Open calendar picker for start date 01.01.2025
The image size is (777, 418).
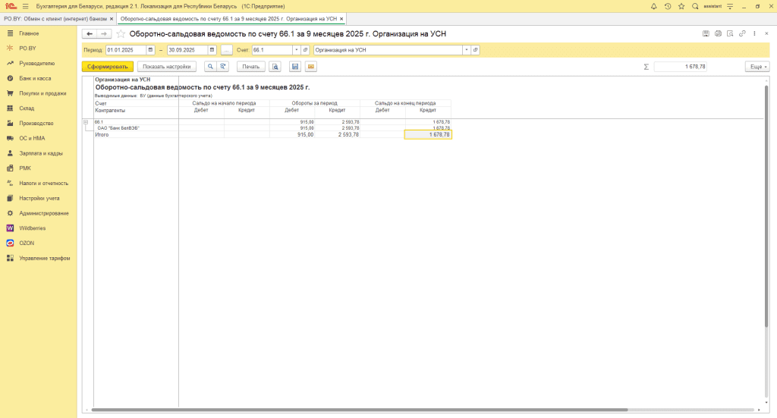pyautogui.click(x=150, y=50)
